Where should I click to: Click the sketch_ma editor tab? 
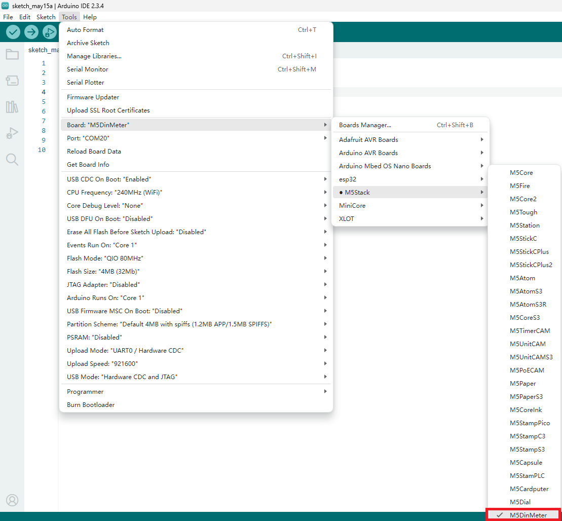44,50
